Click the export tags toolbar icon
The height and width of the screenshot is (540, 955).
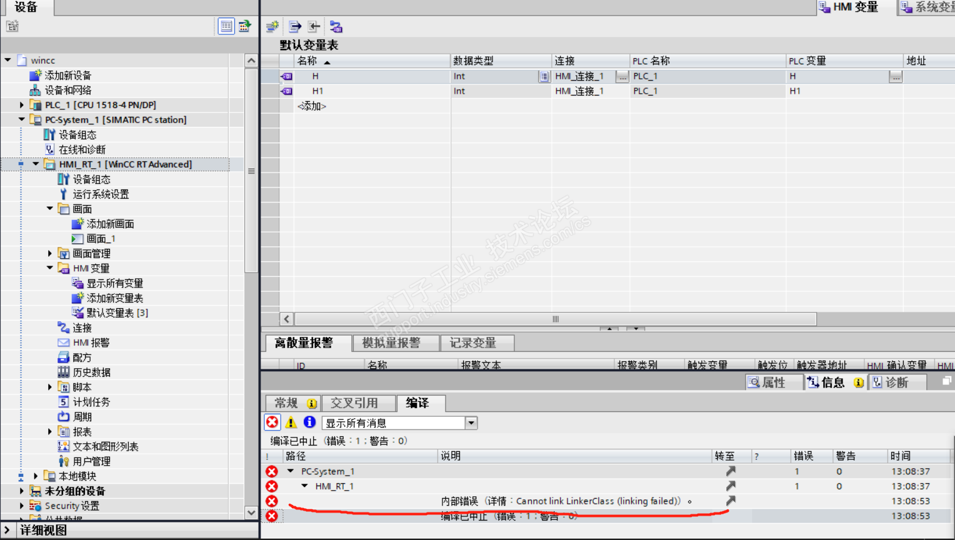click(x=295, y=27)
